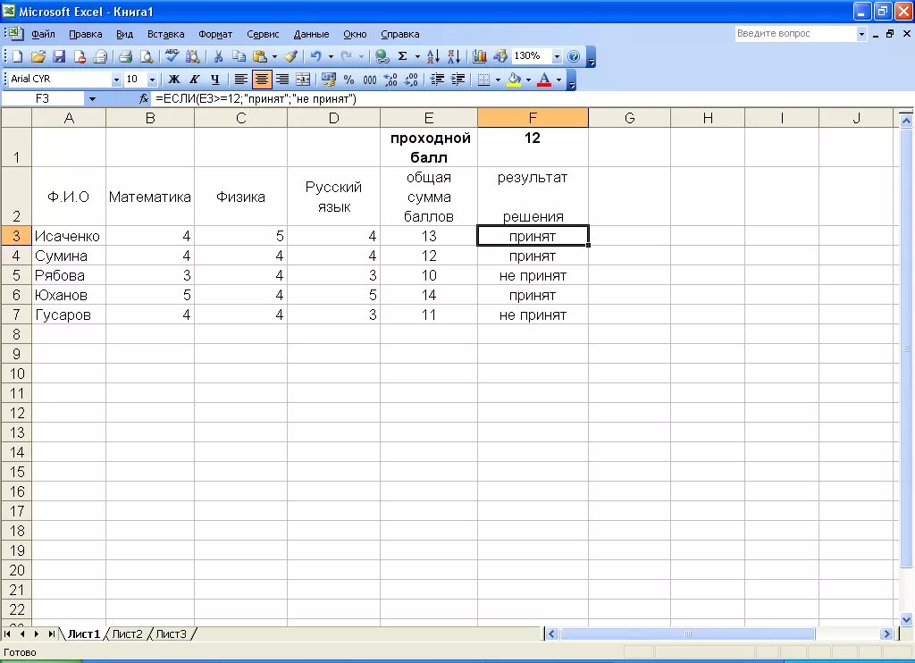Run the ABC spelling check
Image resolution: width=915 pixels, height=663 pixels.
(x=172, y=56)
